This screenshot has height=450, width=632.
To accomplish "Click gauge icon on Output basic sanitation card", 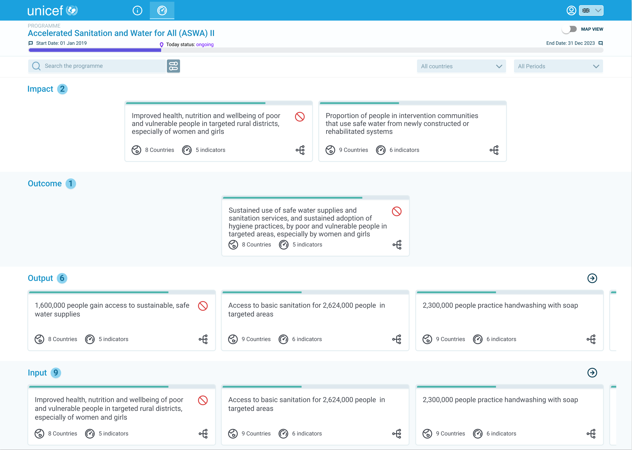I will pyautogui.click(x=283, y=339).
